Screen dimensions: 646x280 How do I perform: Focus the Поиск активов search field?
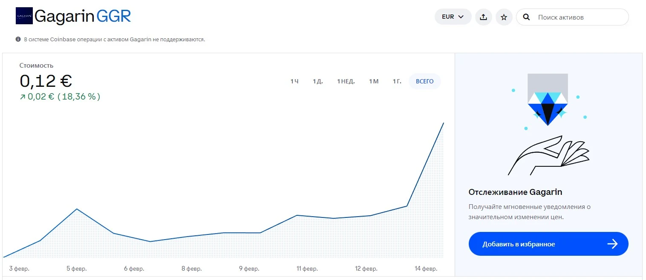pos(572,17)
